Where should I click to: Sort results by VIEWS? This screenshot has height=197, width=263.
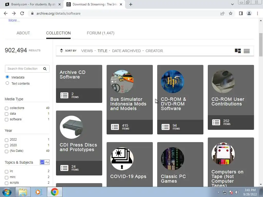(x=87, y=51)
